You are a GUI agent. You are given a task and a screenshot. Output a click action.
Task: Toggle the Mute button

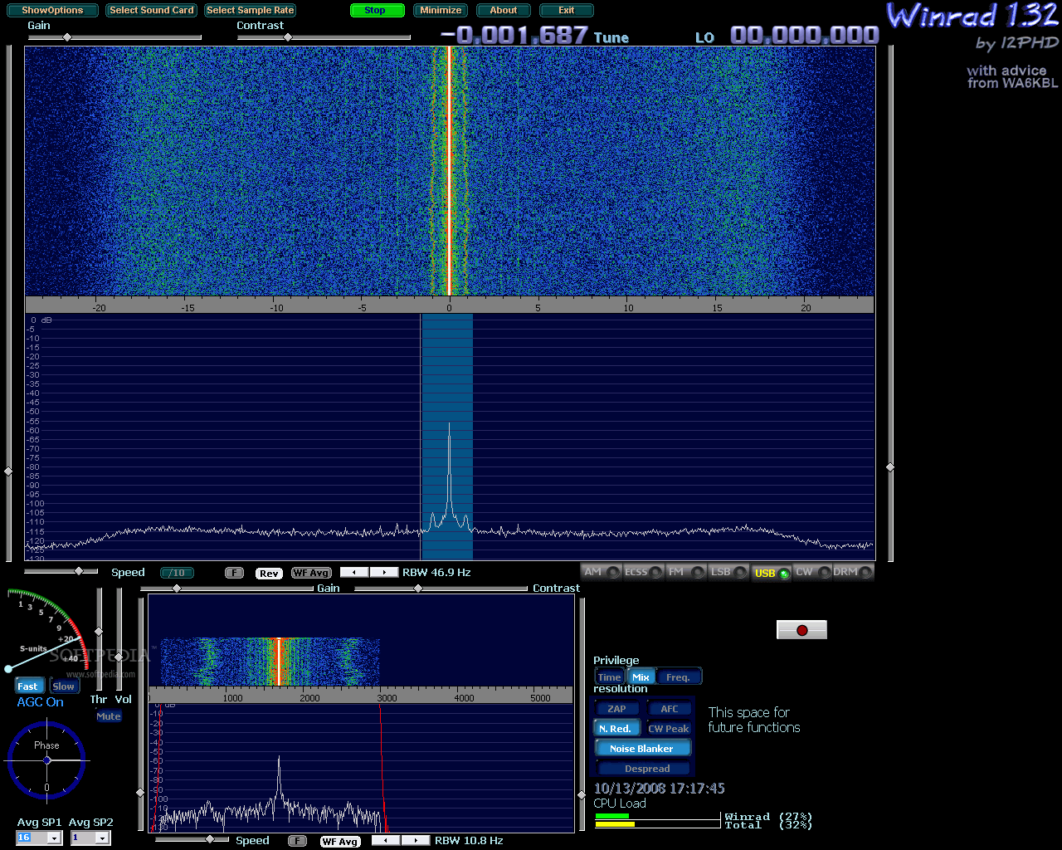click(x=109, y=716)
